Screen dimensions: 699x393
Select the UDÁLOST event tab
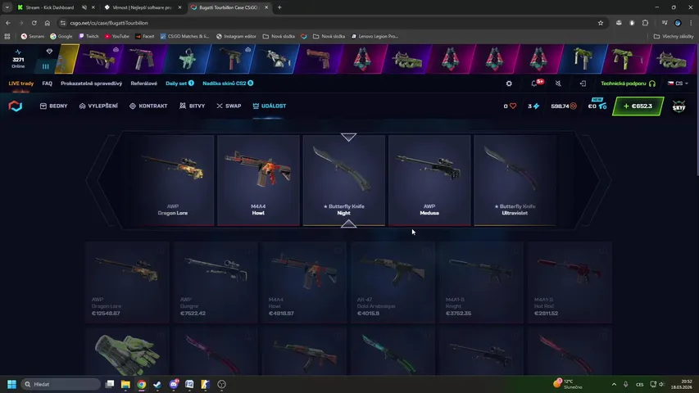[x=270, y=106]
